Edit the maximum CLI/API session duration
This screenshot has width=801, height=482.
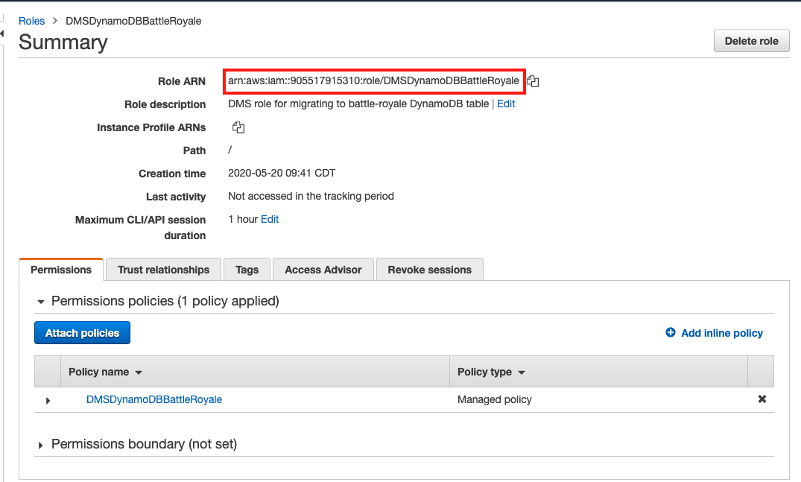click(270, 219)
